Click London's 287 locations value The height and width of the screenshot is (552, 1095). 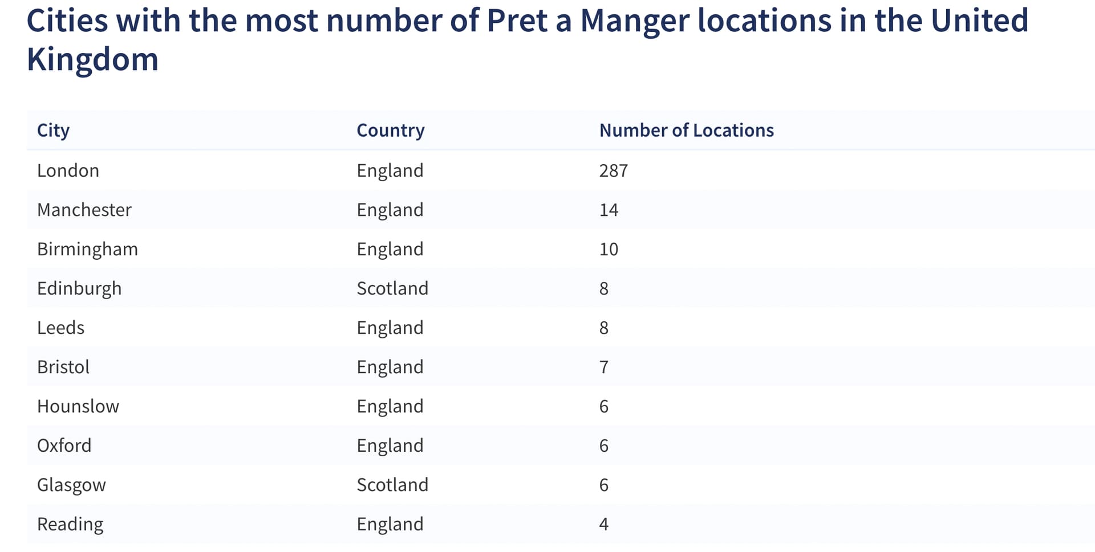pyautogui.click(x=614, y=170)
